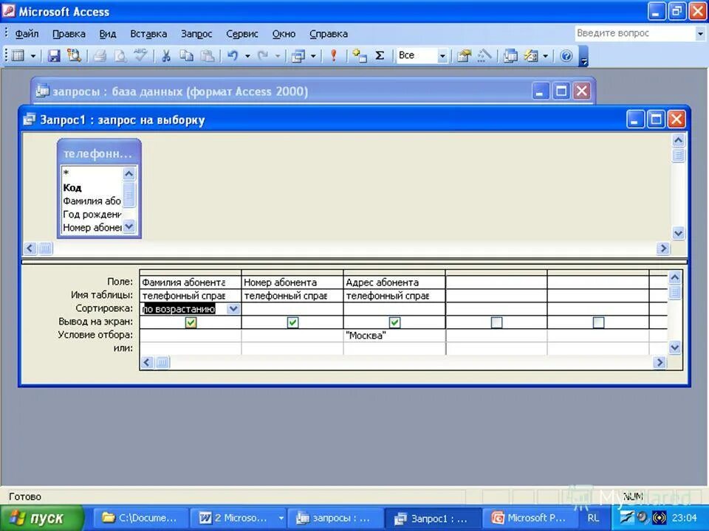Viewport: 709px width, 531px height.
Task: Click the RL language indicator in taskbar
Action: tap(593, 518)
